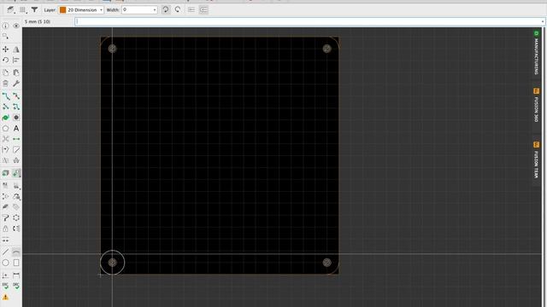Run the DRC check
The image size is (547, 307).
(x=16, y=287)
